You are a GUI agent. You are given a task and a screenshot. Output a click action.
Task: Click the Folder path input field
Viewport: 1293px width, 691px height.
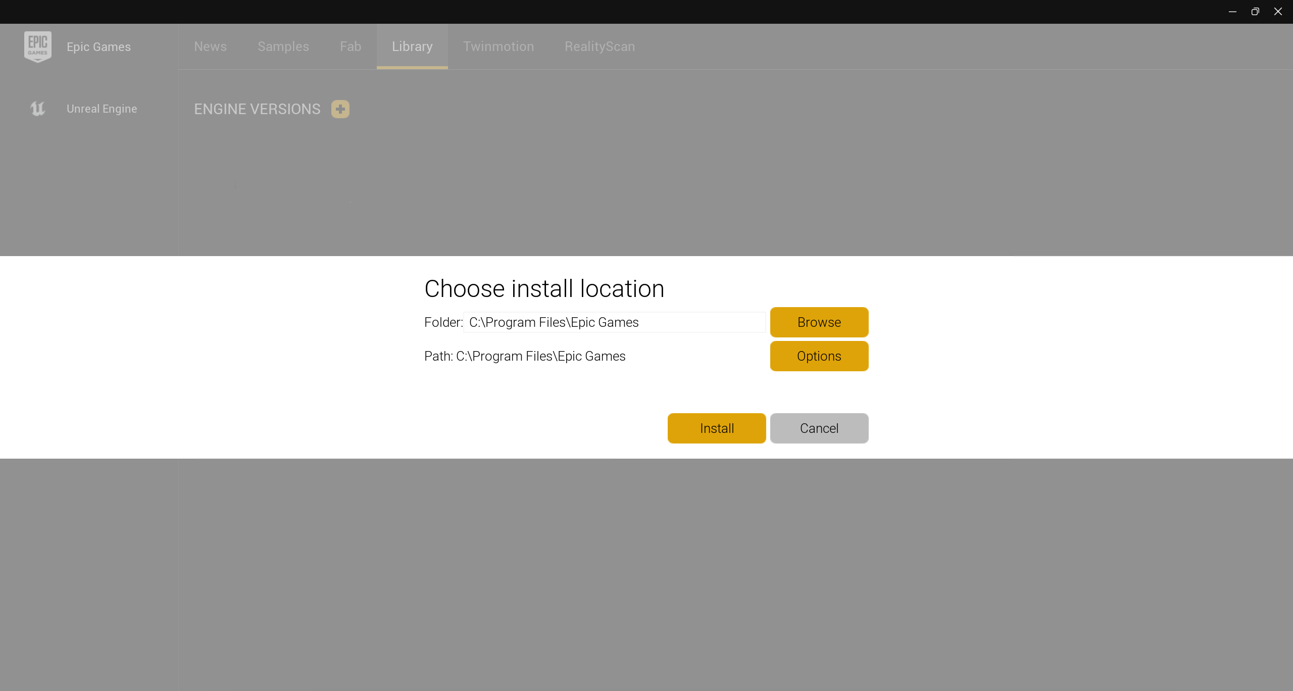point(614,322)
